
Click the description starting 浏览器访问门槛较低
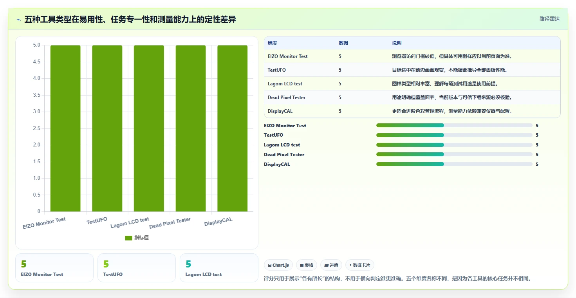pyautogui.click(x=452, y=56)
